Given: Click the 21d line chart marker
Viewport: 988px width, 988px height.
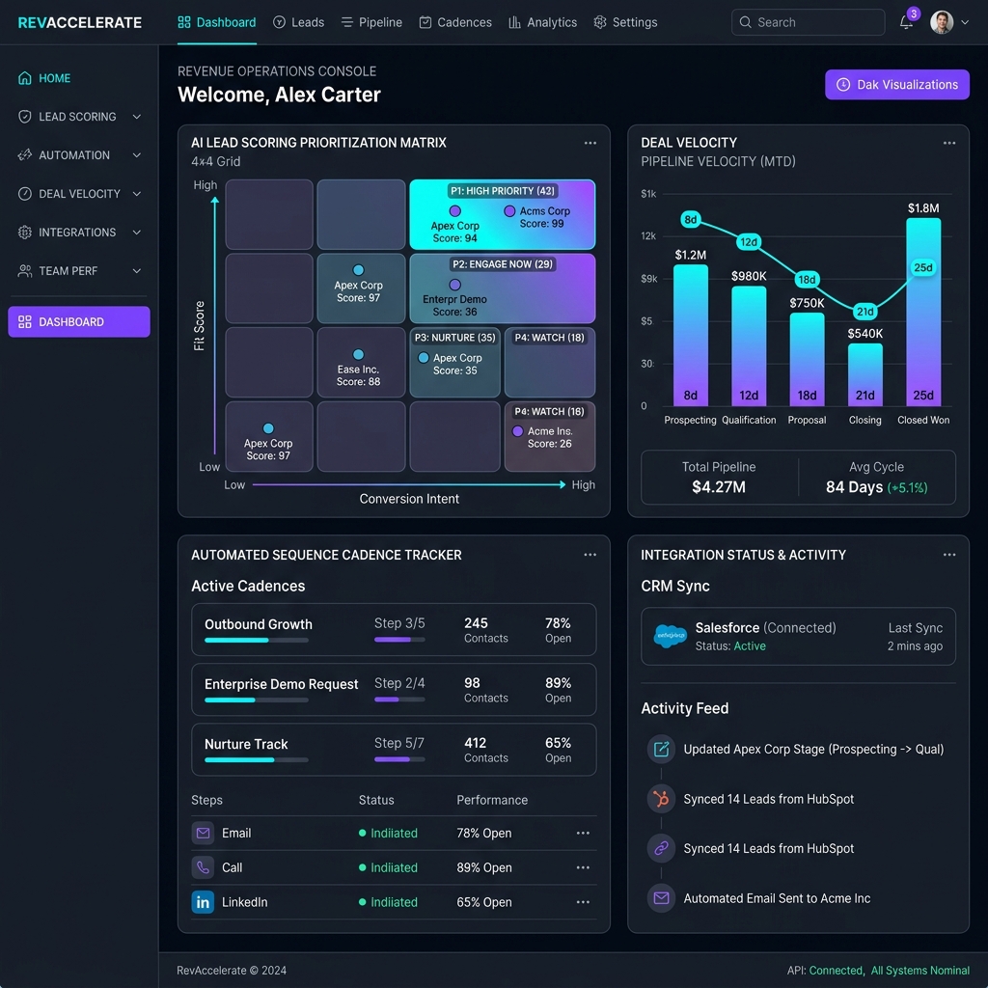Looking at the screenshot, I should pyautogui.click(x=865, y=312).
